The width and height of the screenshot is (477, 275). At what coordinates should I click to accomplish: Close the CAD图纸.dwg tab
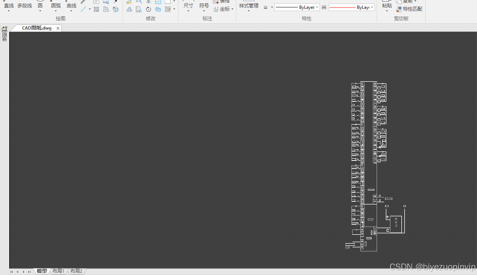(58, 28)
